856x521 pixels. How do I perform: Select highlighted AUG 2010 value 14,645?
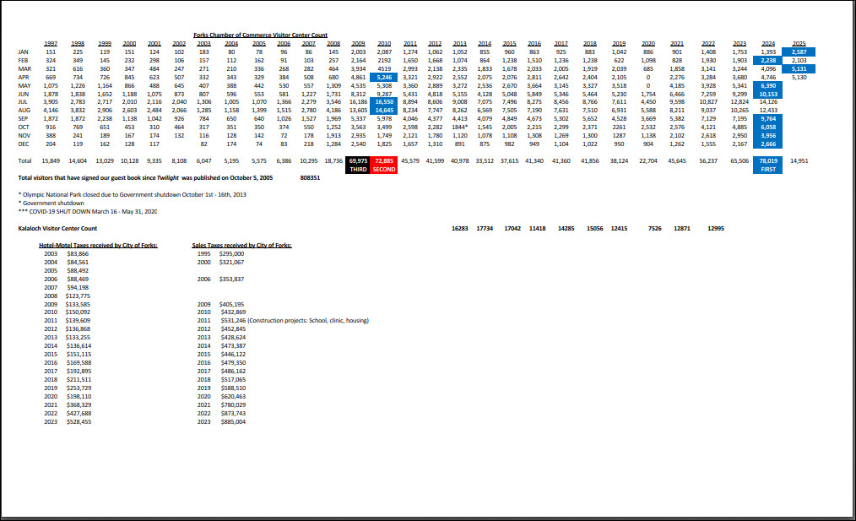(x=384, y=111)
